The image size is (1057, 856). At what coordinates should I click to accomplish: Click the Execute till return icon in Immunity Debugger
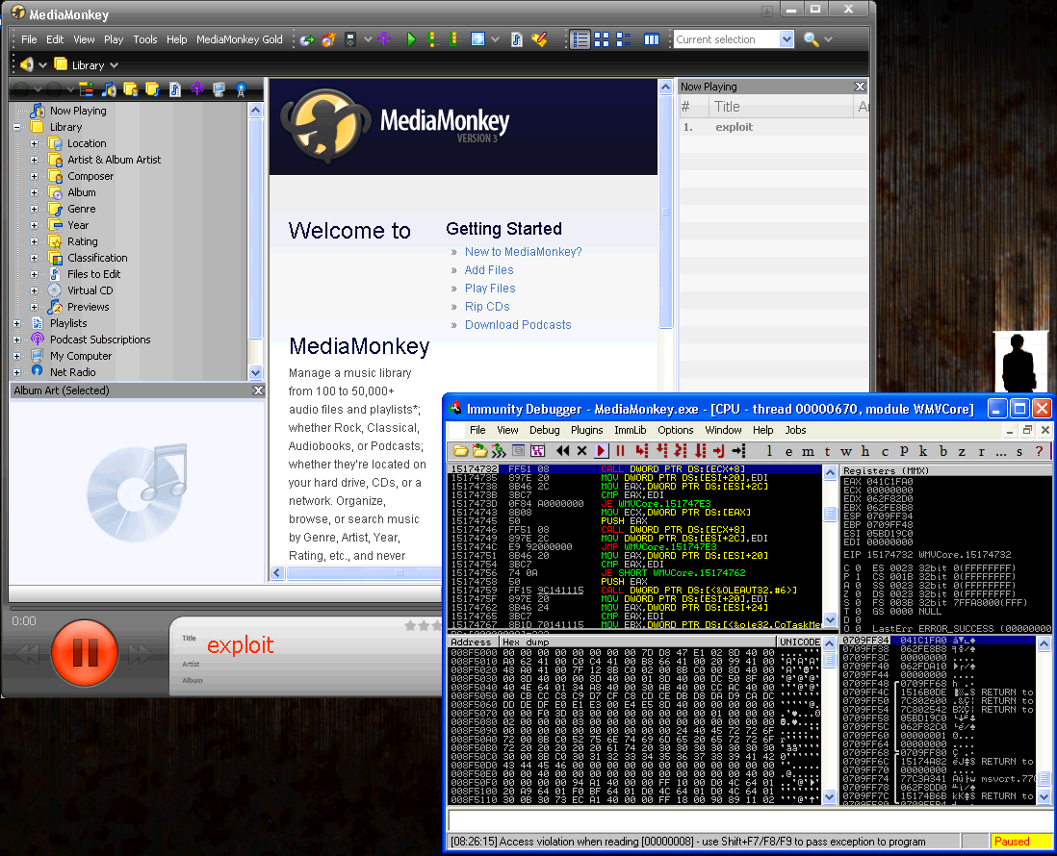click(x=718, y=450)
